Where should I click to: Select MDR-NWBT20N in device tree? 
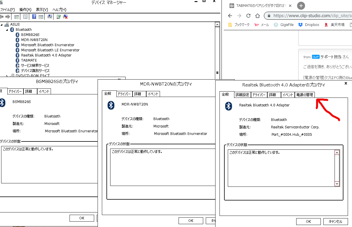pos(34,40)
